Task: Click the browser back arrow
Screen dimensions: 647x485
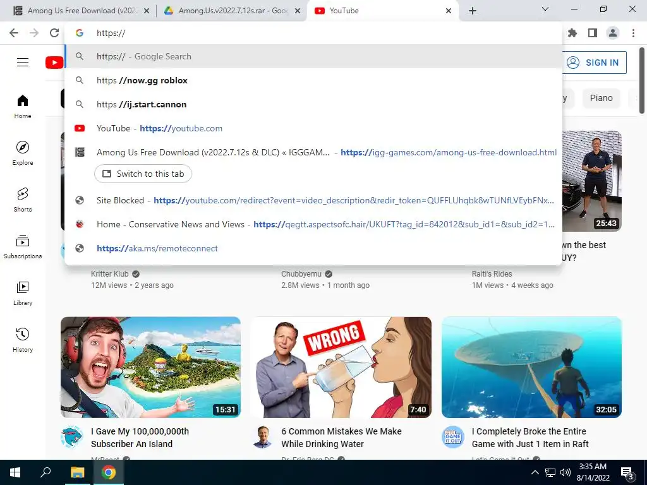Action: coord(14,33)
